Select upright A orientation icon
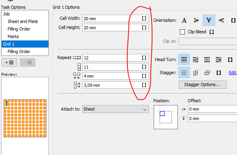The width and height of the screenshot is (237, 155). [x=184, y=20]
